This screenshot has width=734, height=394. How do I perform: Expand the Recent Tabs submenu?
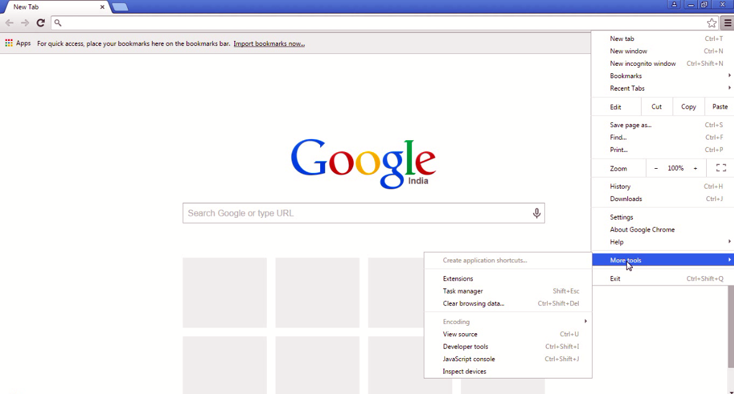pyautogui.click(x=661, y=88)
